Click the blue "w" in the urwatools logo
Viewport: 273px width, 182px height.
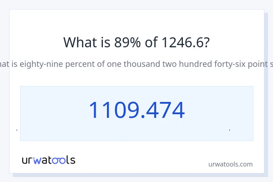coord(37,160)
